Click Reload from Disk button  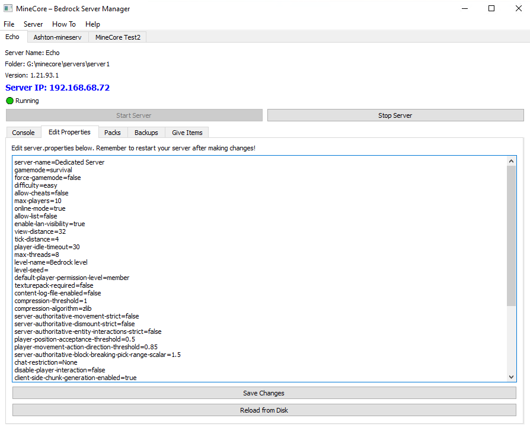(x=264, y=410)
